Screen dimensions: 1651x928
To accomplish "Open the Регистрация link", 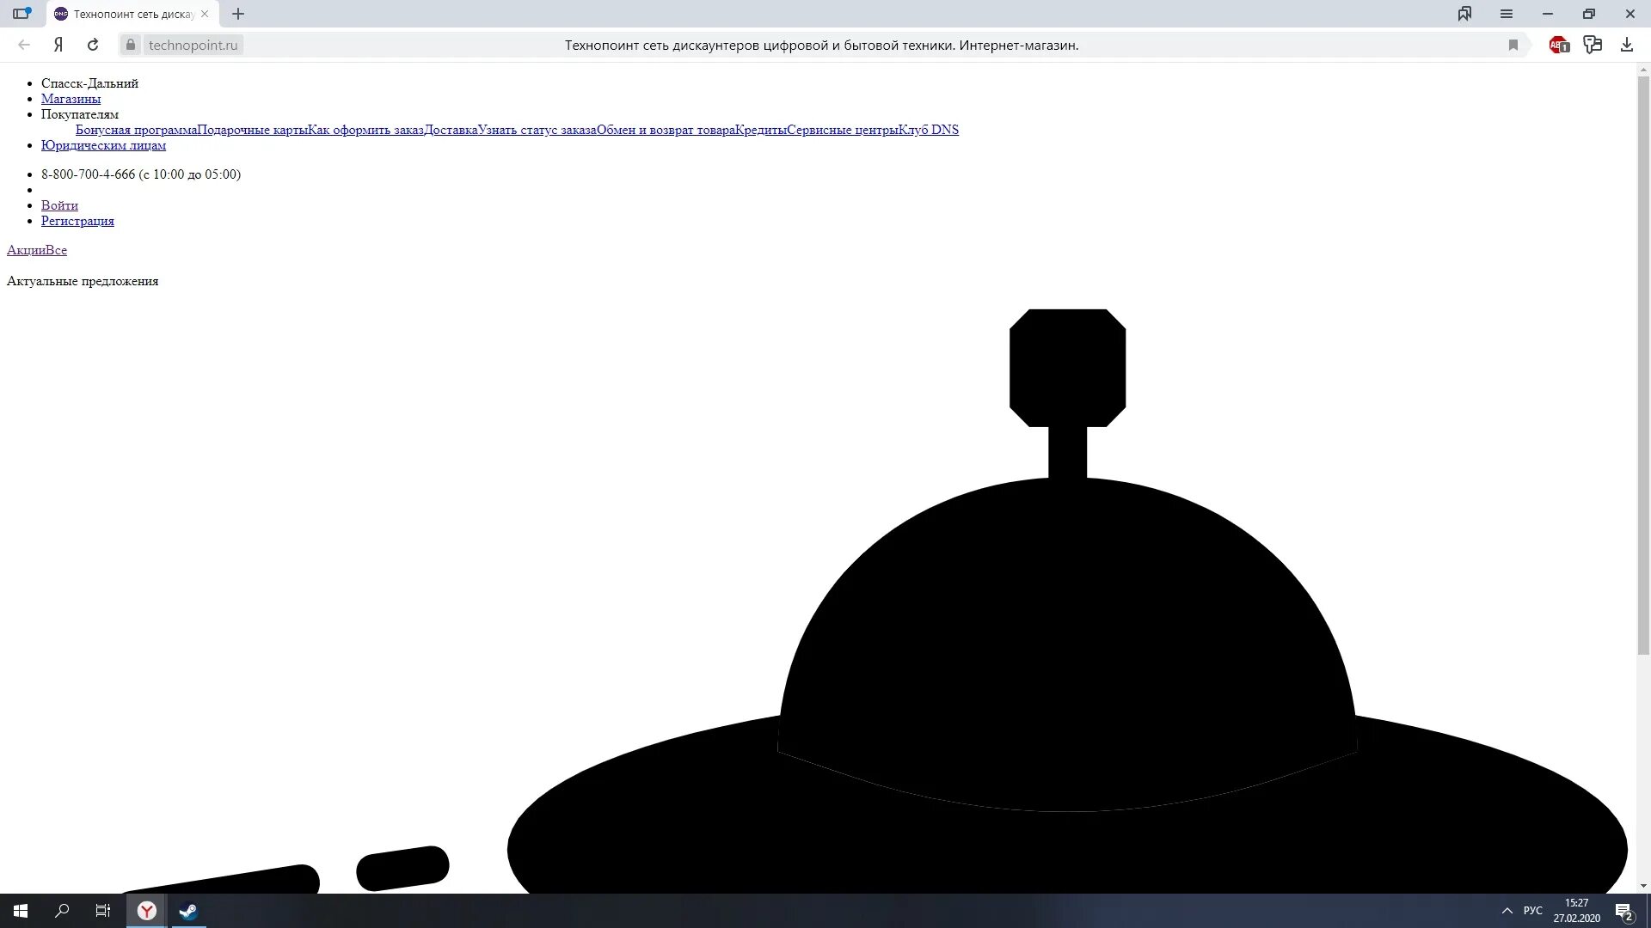I will [x=77, y=221].
